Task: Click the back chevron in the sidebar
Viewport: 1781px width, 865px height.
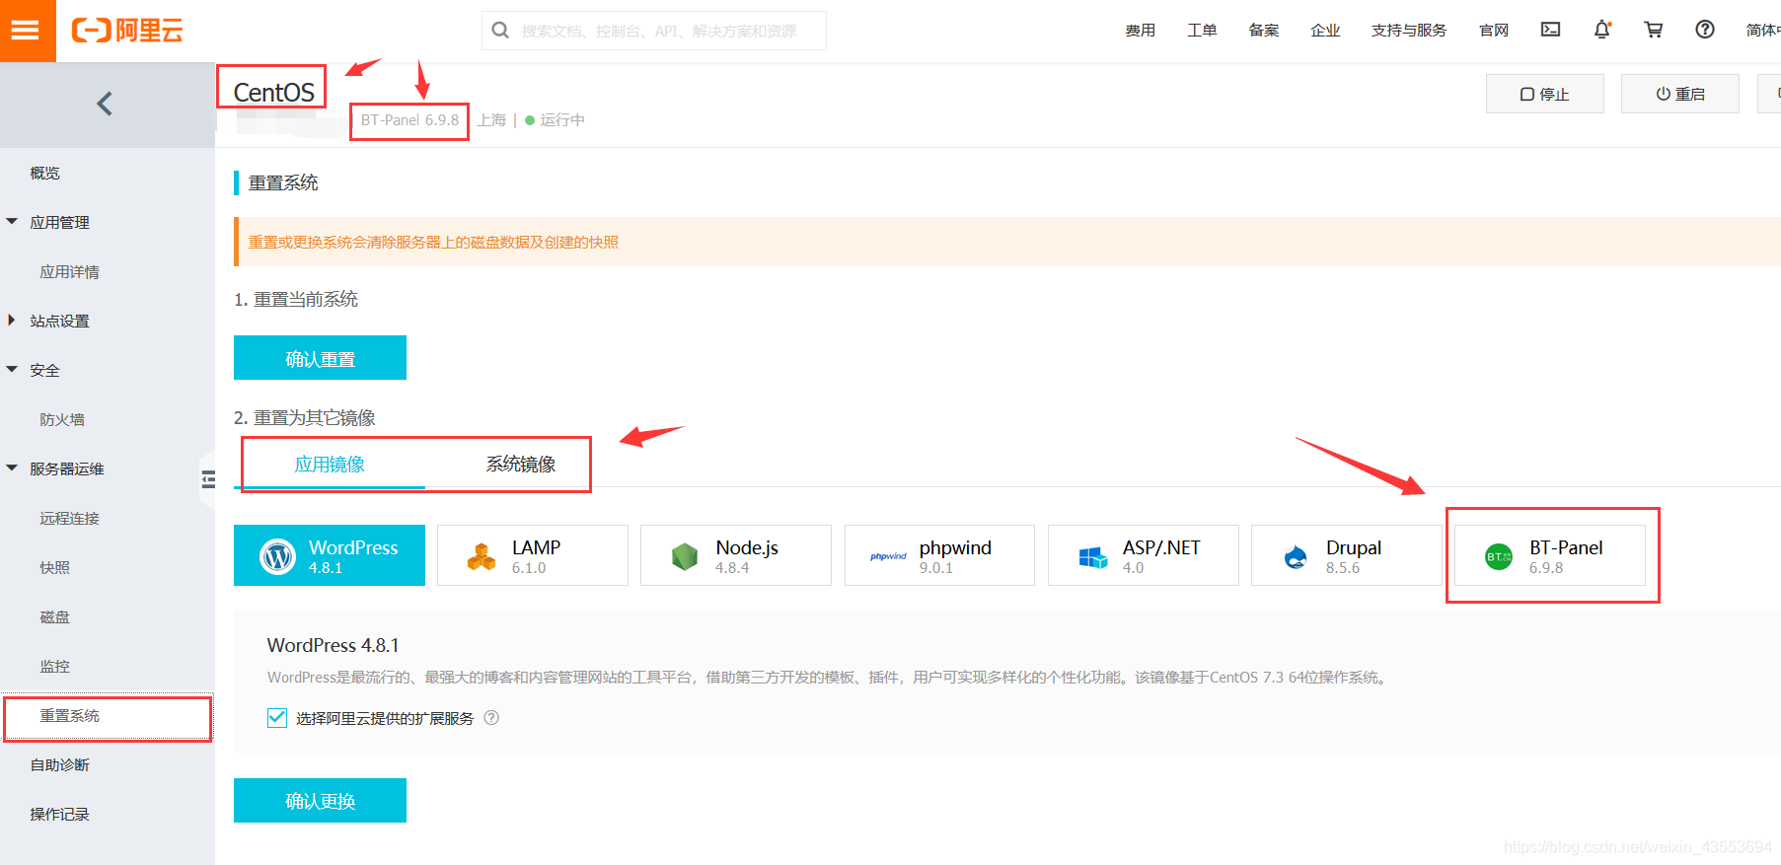Action: pos(105,104)
